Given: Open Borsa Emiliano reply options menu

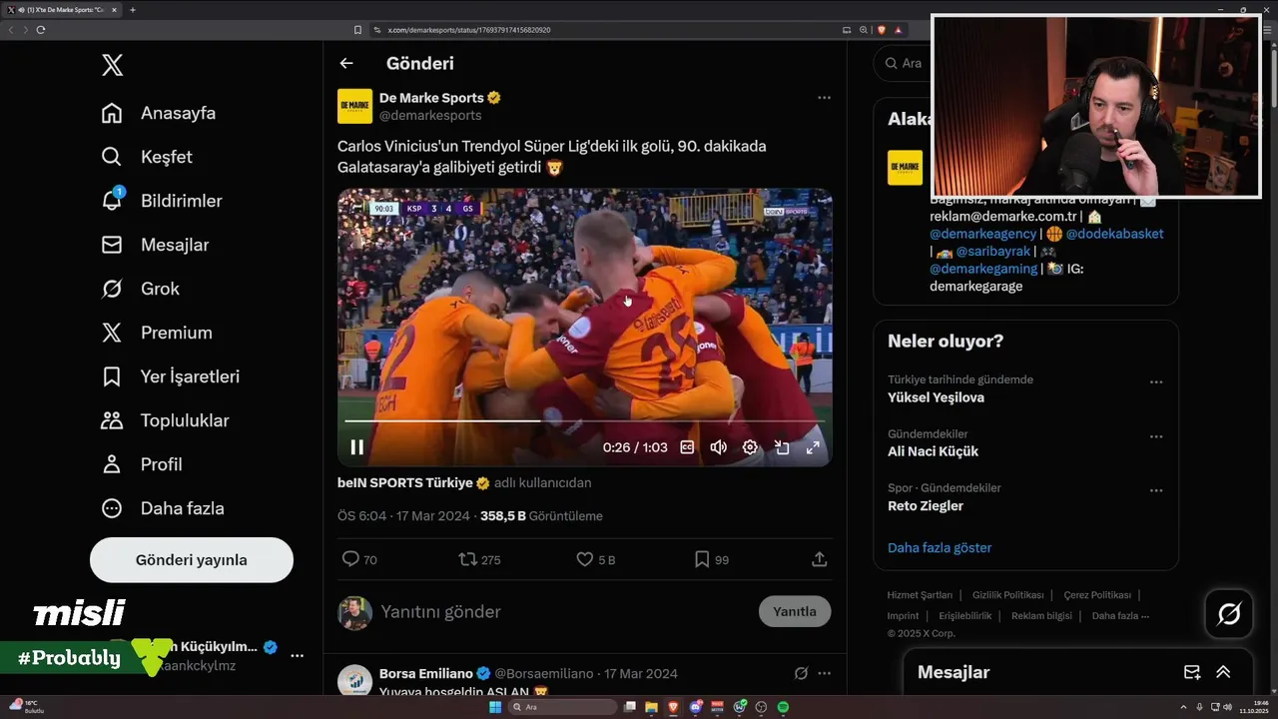Looking at the screenshot, I should tap(824, 673).
